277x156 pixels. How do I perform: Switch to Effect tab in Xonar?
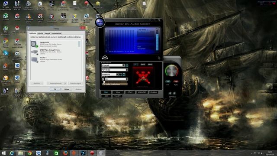(x=130, y=92)
